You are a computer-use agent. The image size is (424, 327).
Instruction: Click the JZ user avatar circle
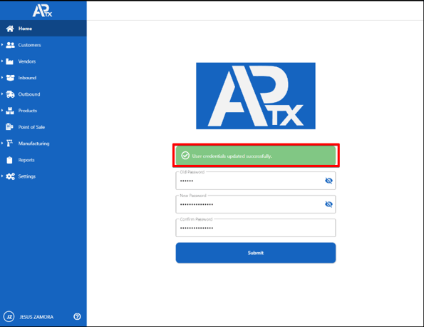click(9, 316)
